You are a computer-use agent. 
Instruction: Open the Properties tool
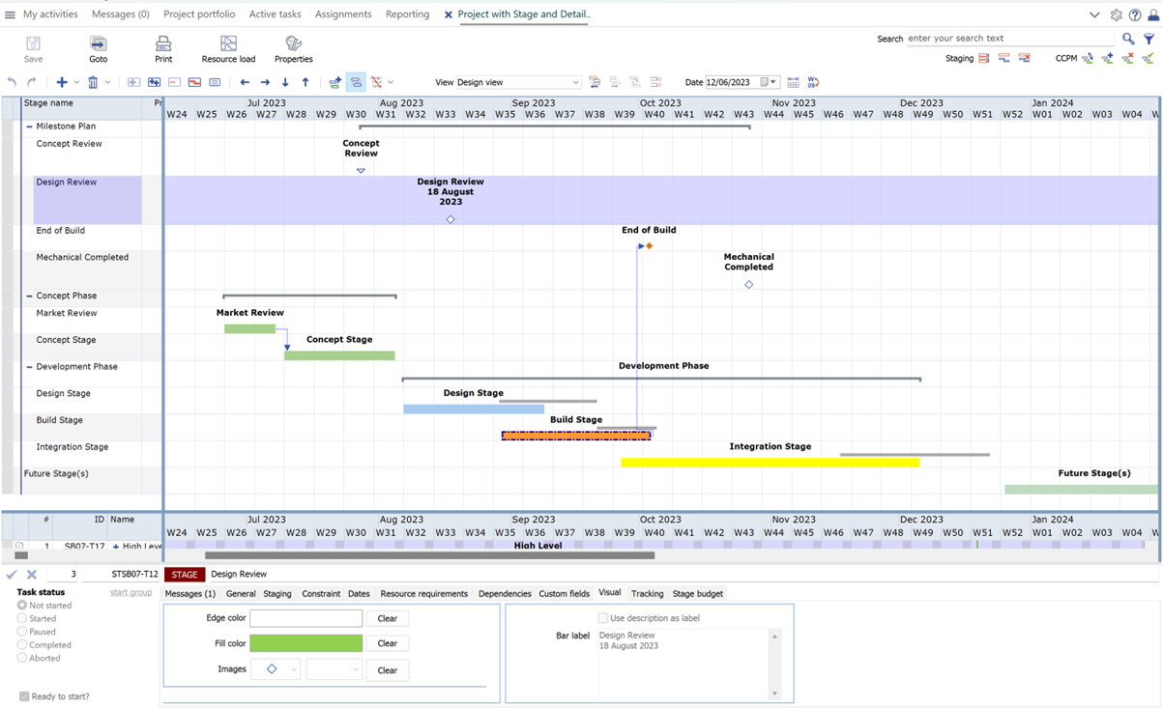pyautogui.click(x=294, y=49)
